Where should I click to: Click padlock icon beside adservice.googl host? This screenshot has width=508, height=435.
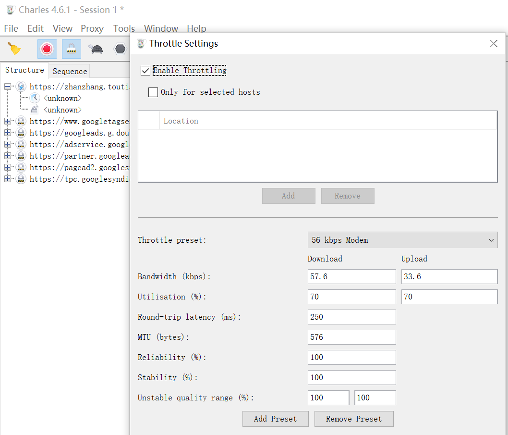pos(21,144)
